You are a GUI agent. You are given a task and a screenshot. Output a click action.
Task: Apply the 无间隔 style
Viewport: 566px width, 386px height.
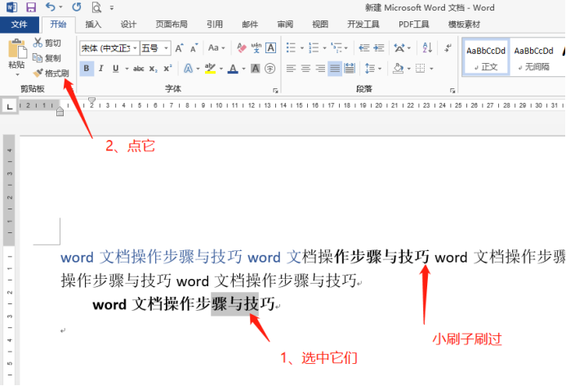click(533, 57)
